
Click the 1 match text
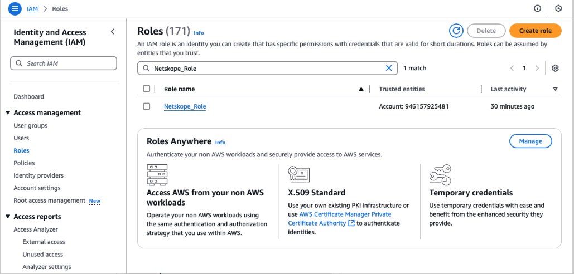415,68
